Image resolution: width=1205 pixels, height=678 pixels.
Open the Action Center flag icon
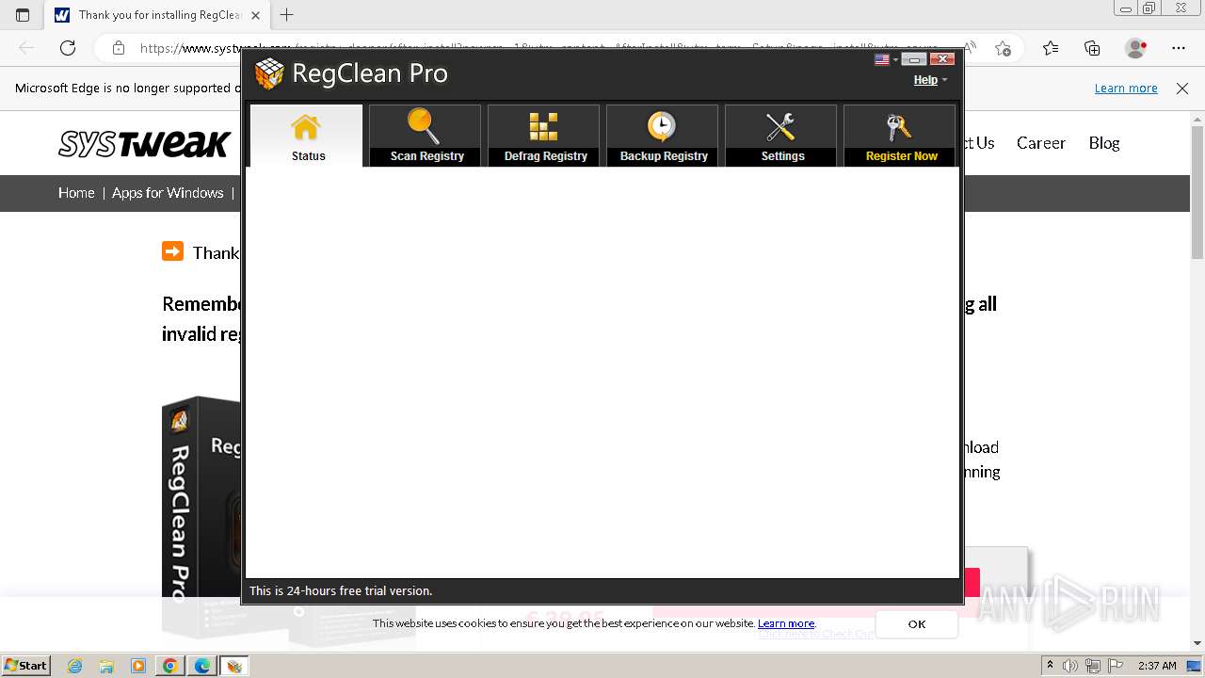[1116, 666]
